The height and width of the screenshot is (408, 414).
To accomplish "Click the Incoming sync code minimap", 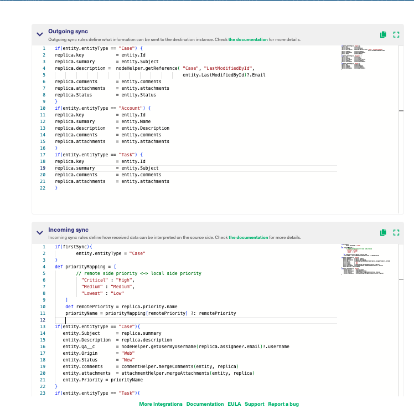I will click(365, 259).
